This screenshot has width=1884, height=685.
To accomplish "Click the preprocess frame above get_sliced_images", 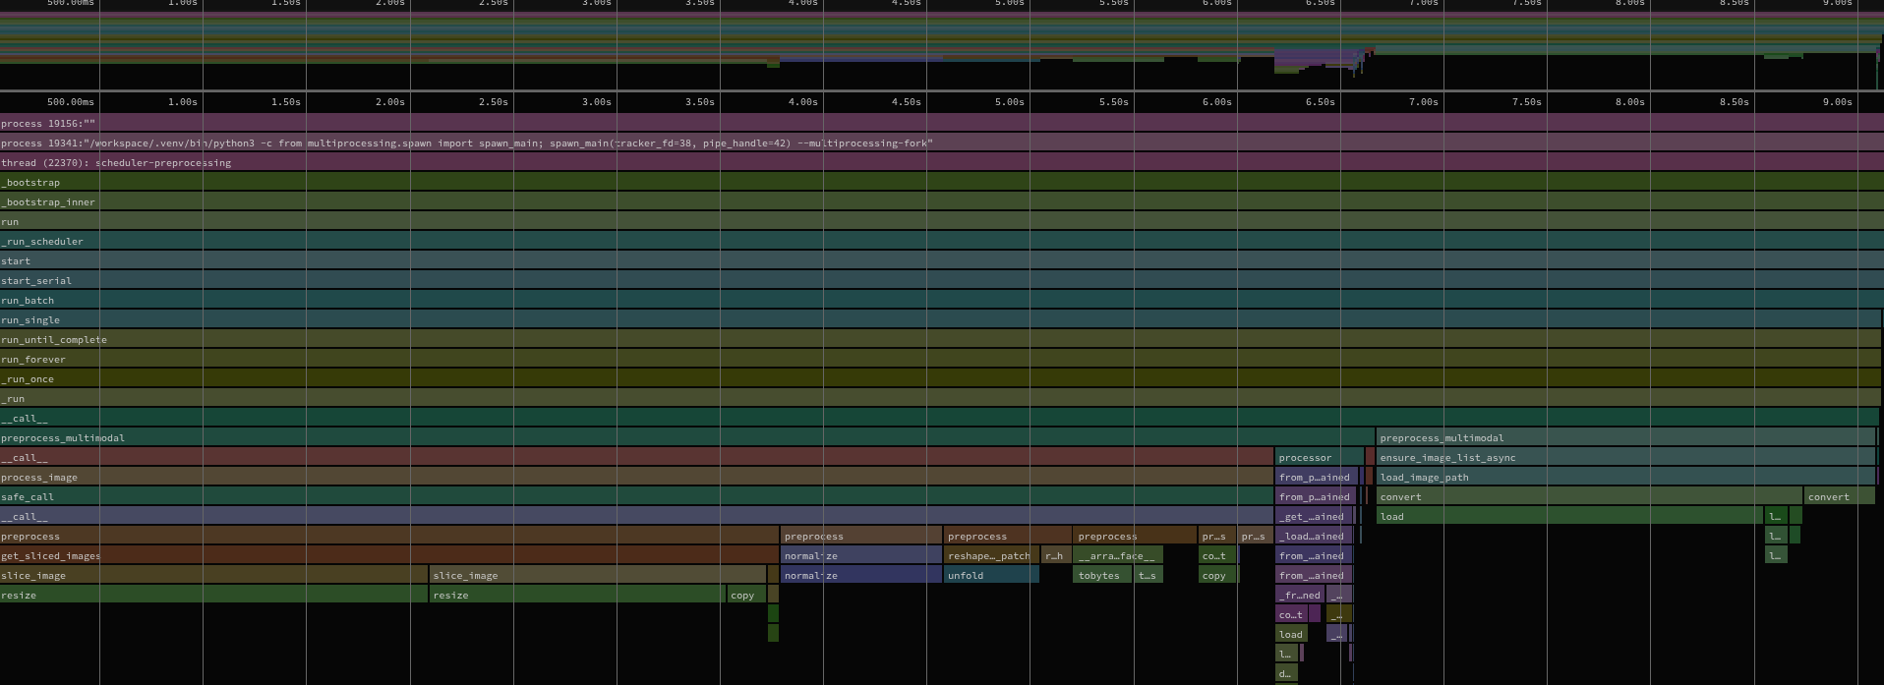I will (389, 536).
